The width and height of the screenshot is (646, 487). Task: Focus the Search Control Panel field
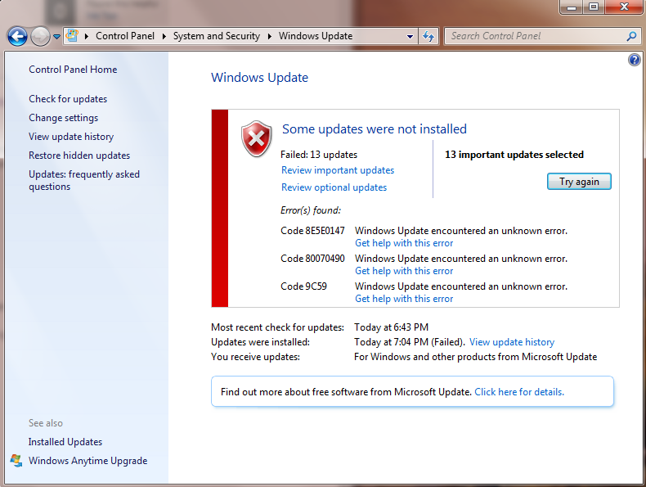coord(536,36)
